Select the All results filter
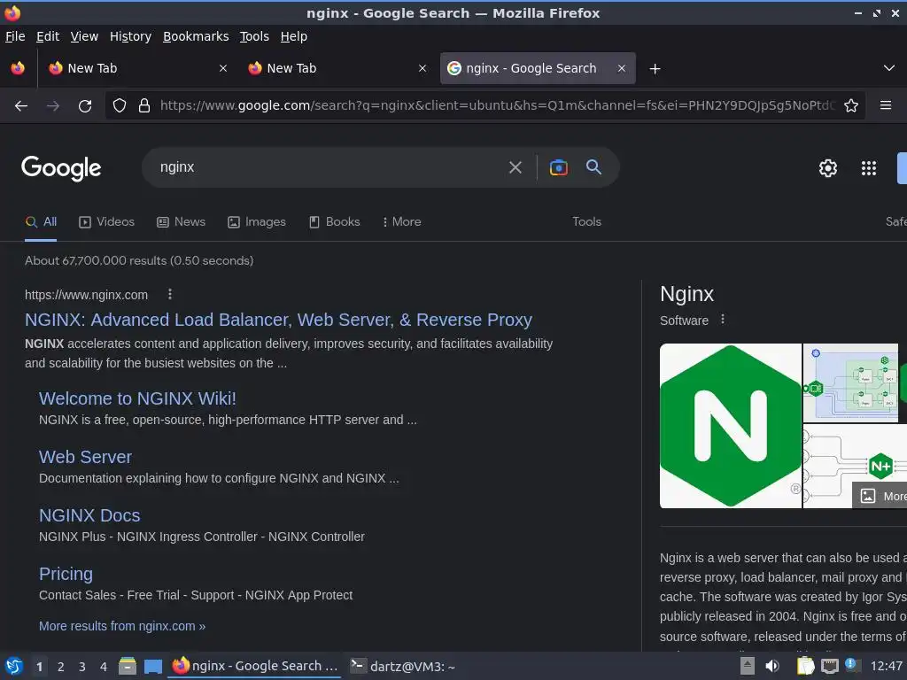 coord(41,222)
